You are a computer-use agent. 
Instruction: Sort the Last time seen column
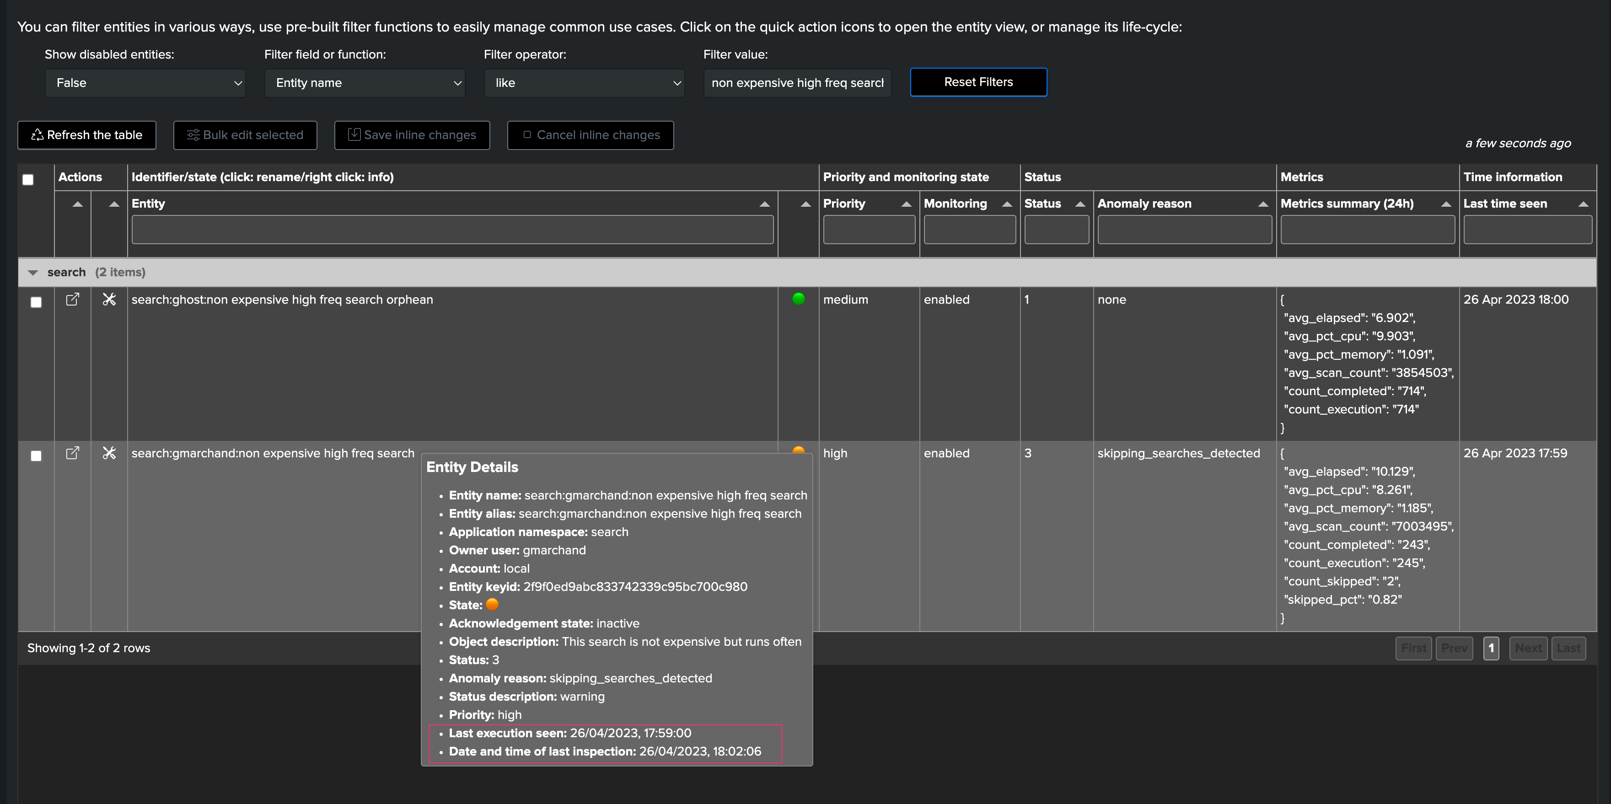(1584, 204)
